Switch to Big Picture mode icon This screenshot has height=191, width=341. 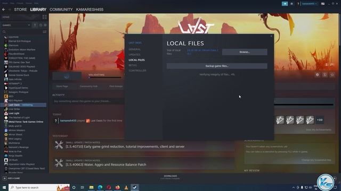[x=323, y=4]
